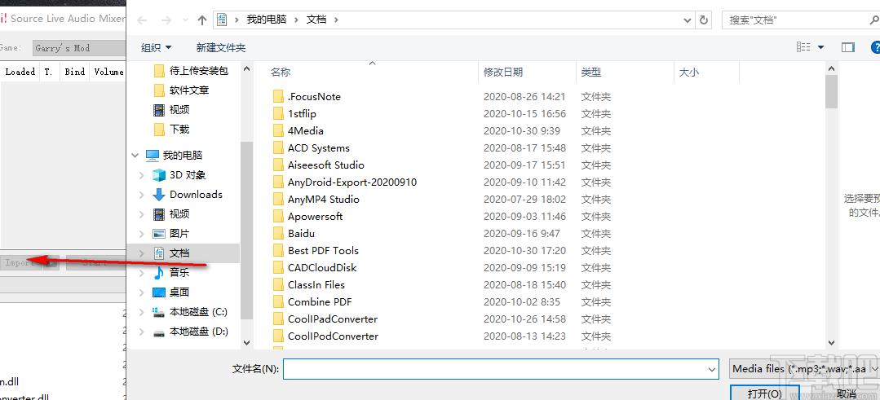Click the file list scroll up arrow
Image resolution: width=880 pixels, height=400 pixels.
coord(831,68)
